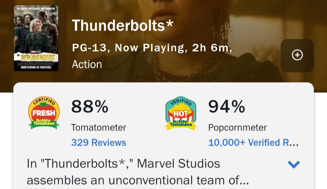Tap the Certified Fresh tomato badge
Screen dimensions: 327x189
point(44,113)
